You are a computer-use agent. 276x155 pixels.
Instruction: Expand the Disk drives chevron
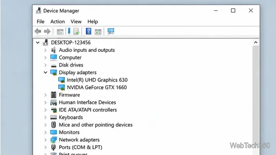point(46,65)
